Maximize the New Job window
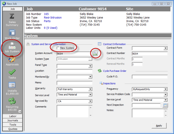 click(x=162, y=4)
